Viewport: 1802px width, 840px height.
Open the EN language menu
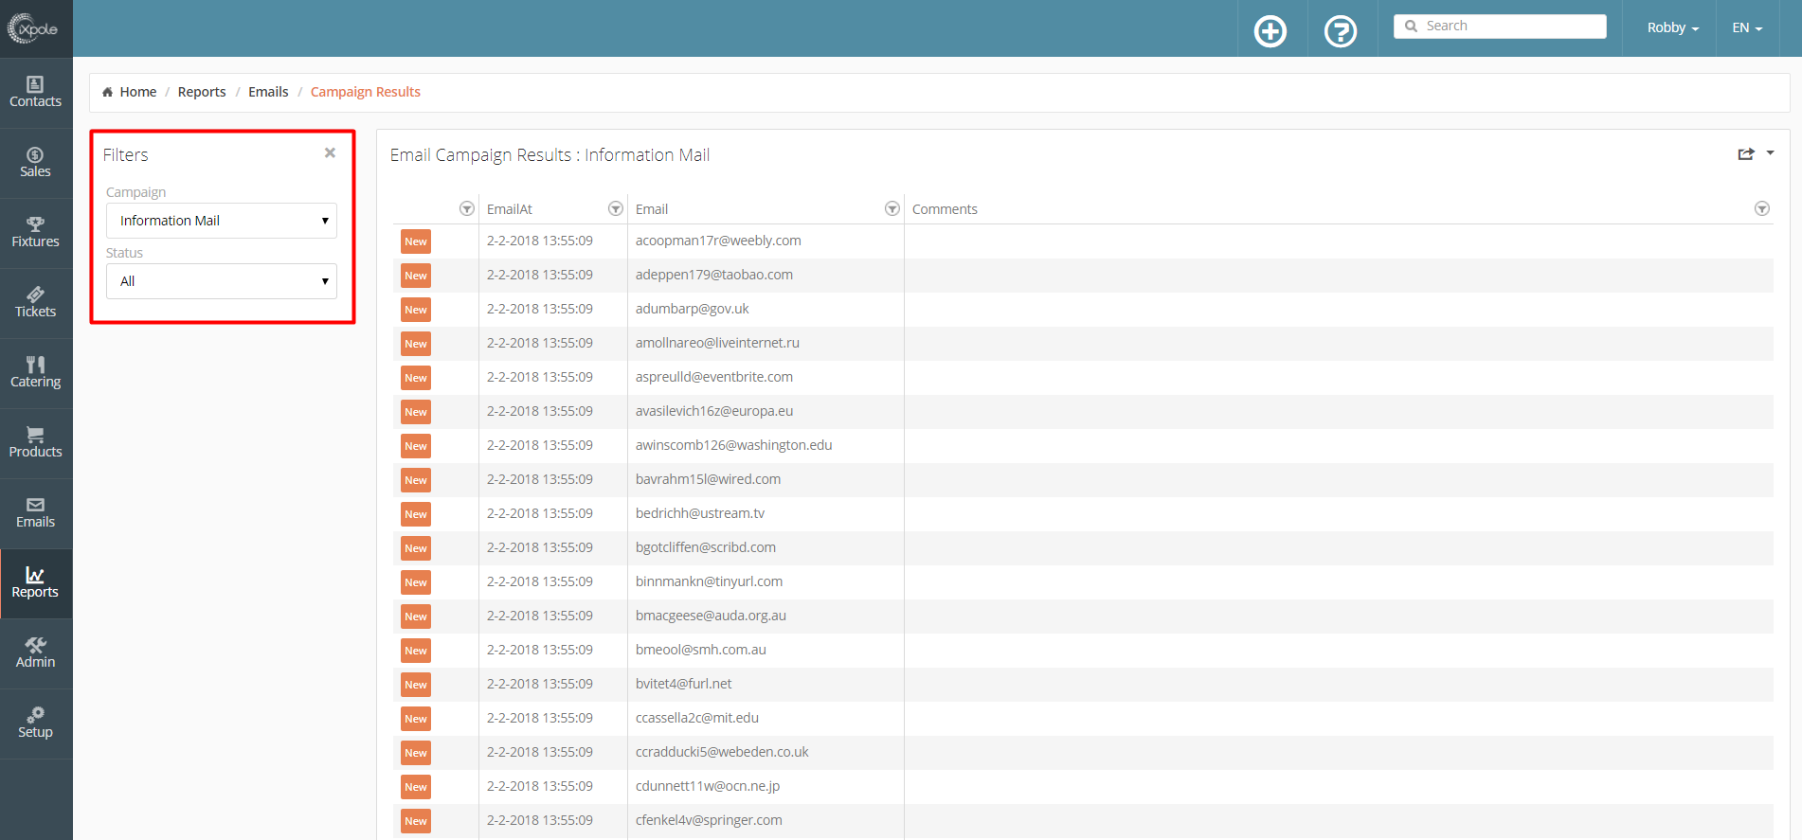coord(1747,27)
